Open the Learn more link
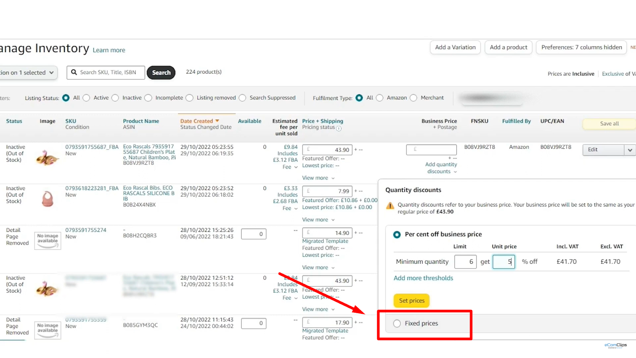The width and height of the screenshot is (636, 358). pos(109,50)
